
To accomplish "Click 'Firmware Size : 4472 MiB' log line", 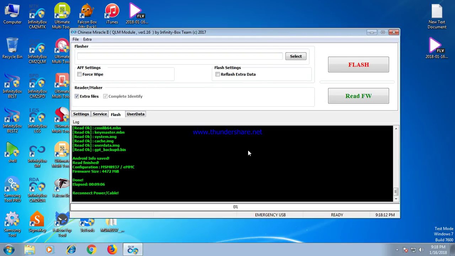I will tap(96, 171).
